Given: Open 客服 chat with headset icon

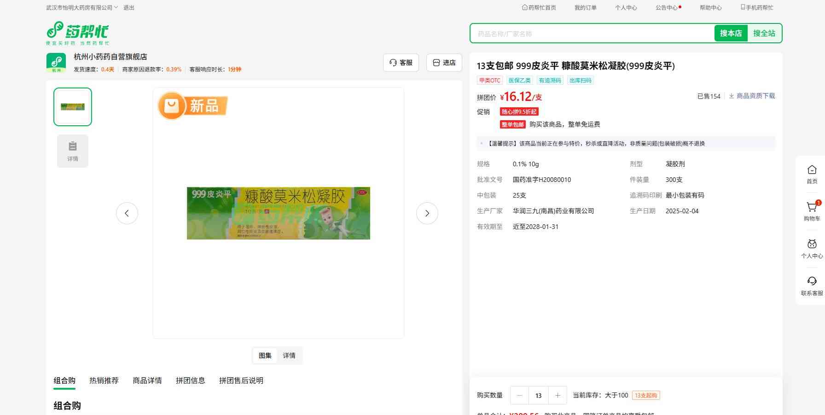Looking at the screenshot, I should click(x=401, y=63).
